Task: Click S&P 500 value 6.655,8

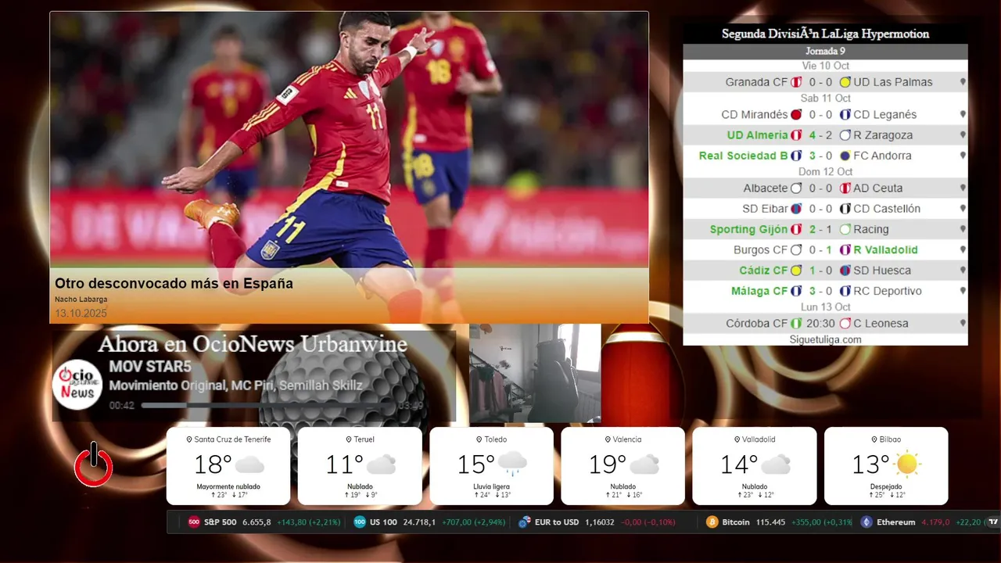Action: (257, 522)
